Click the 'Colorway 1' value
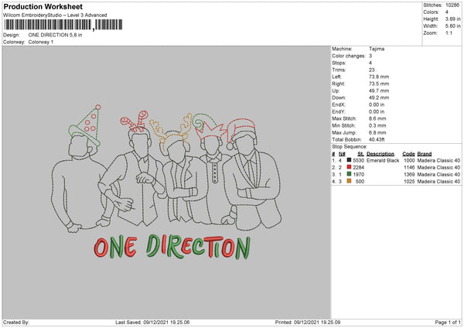Screen dimensions: 464x328 (x=41, y=42)
